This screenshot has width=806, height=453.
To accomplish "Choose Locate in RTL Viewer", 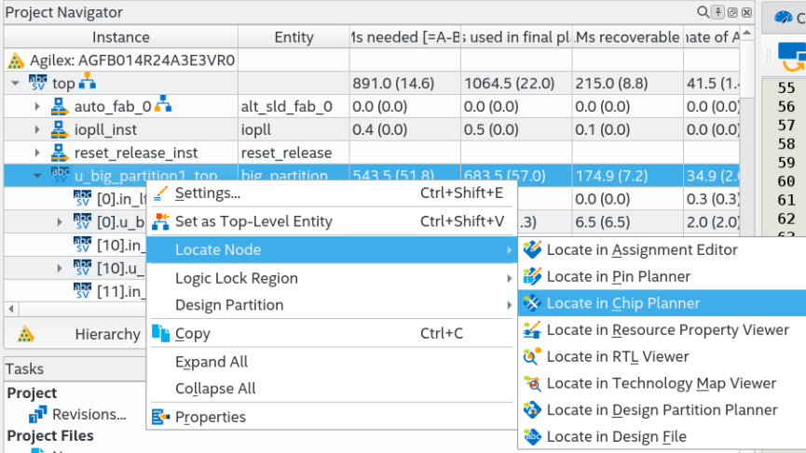I will point(663,356).
